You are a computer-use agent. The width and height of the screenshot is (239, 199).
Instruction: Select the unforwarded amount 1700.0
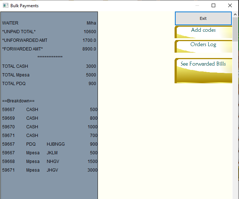coord(89,40)
